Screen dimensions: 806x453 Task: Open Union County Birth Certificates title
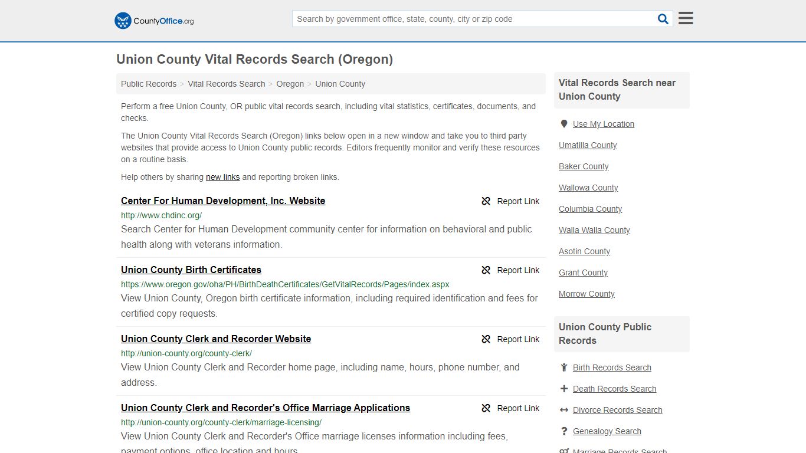point(191,270)
